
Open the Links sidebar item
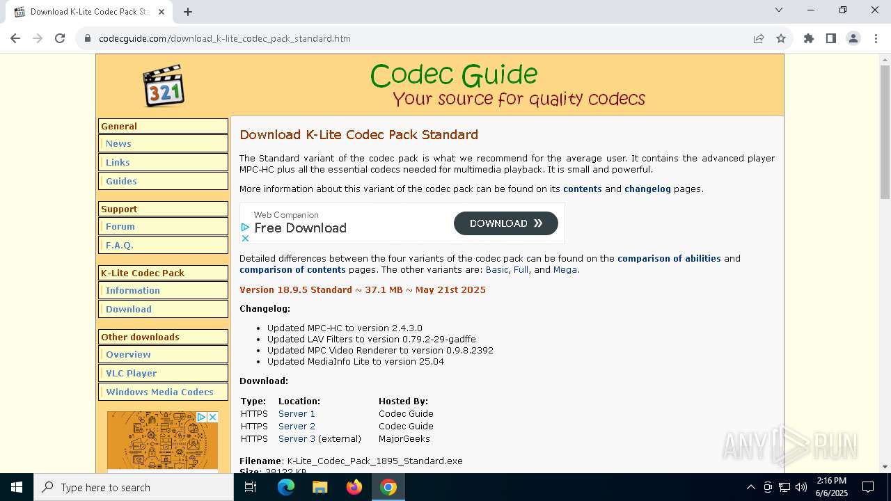163,163
